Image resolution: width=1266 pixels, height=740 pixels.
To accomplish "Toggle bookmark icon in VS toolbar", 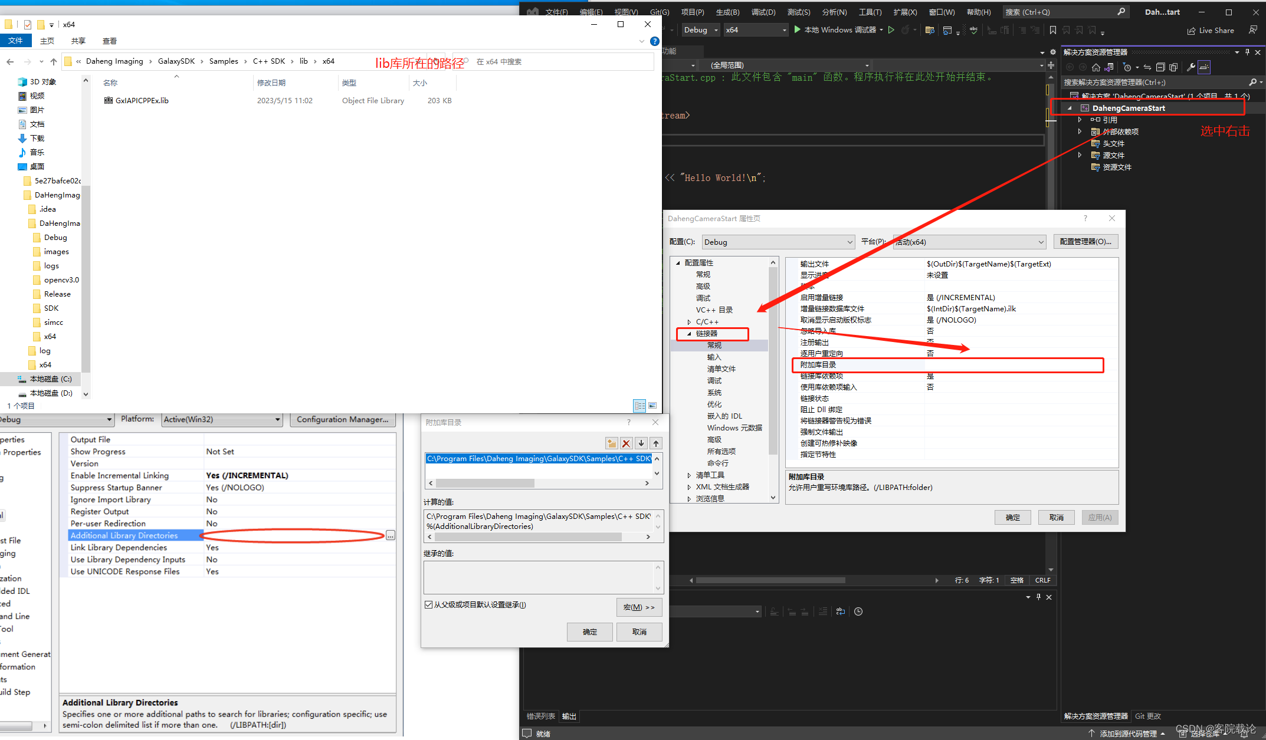I will [x=1053, y=30].
